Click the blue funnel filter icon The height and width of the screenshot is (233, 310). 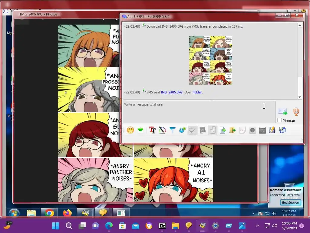click(x=172, y=130)
